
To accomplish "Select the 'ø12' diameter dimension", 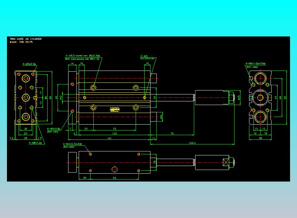I will pyautogui.click(x=61, y=97).
